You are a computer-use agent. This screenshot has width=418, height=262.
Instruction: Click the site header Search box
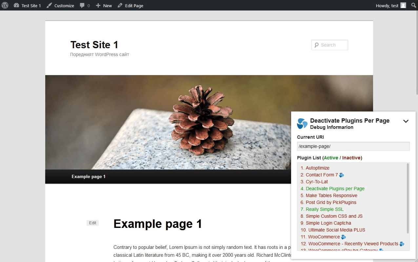[x=329, y=45]
